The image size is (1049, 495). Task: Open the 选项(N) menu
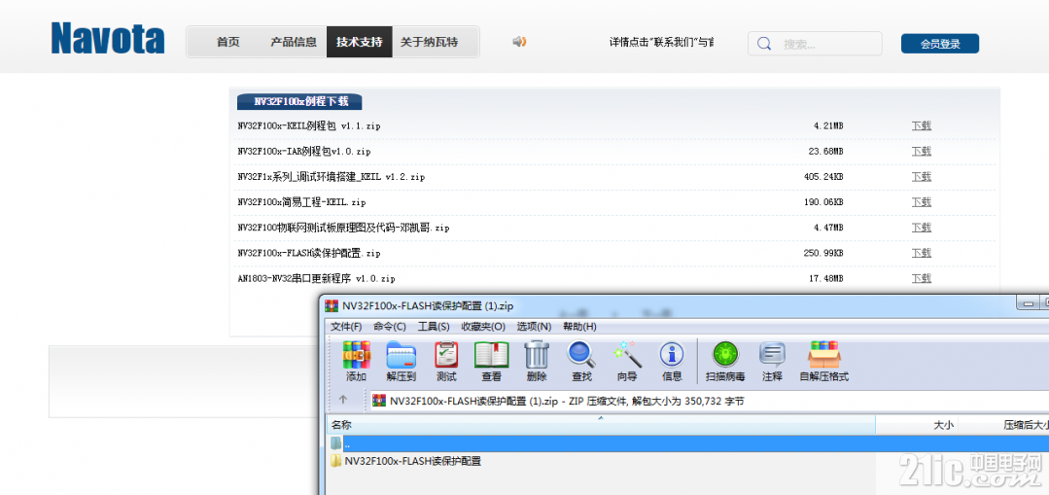[534, 327]
